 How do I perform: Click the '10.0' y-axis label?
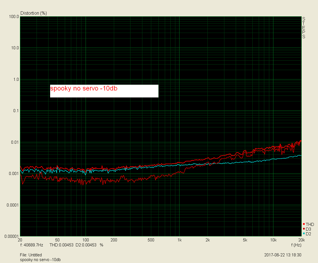point(15,48)
